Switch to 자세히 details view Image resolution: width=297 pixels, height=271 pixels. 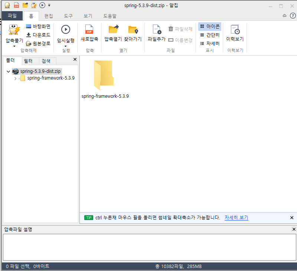point(210,43)
